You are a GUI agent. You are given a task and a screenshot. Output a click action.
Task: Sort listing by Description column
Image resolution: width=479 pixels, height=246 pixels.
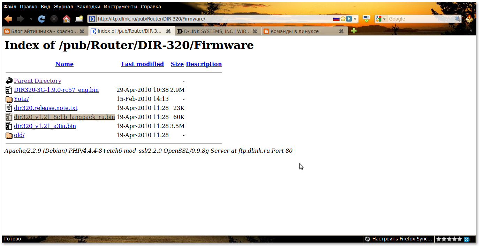click(204, 64)
